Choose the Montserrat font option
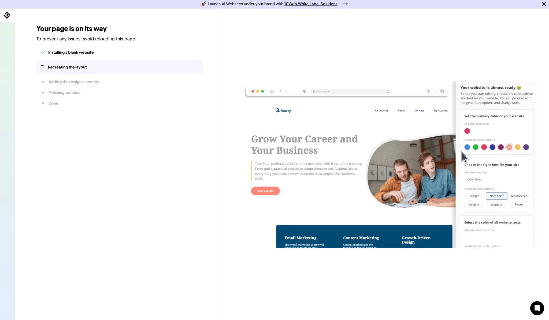Viewport: 549px width, 320px height. pos(519,196)
